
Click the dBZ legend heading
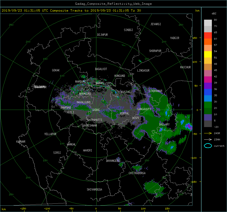(x=214, y=14)
